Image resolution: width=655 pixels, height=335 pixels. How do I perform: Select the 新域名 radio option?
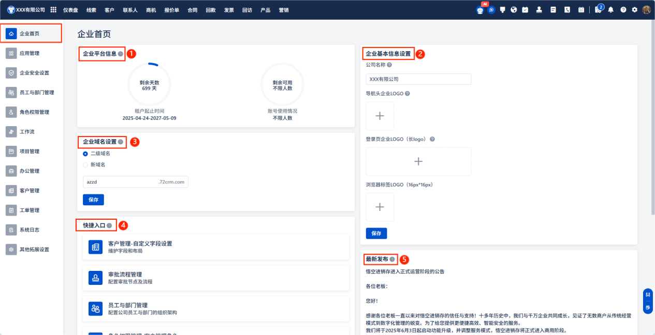[x=85, y=165]
